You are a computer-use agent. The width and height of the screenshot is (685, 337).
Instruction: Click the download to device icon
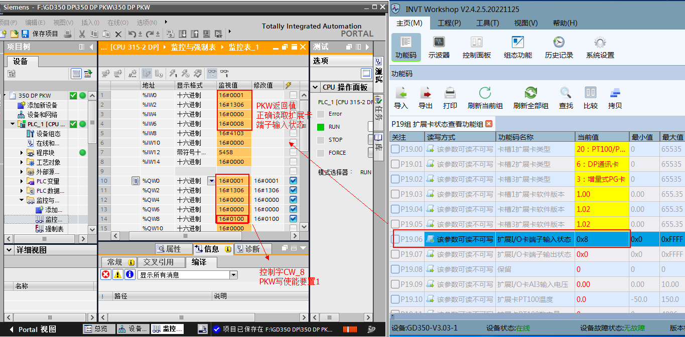pyautogui.click(x=183, y=34)
